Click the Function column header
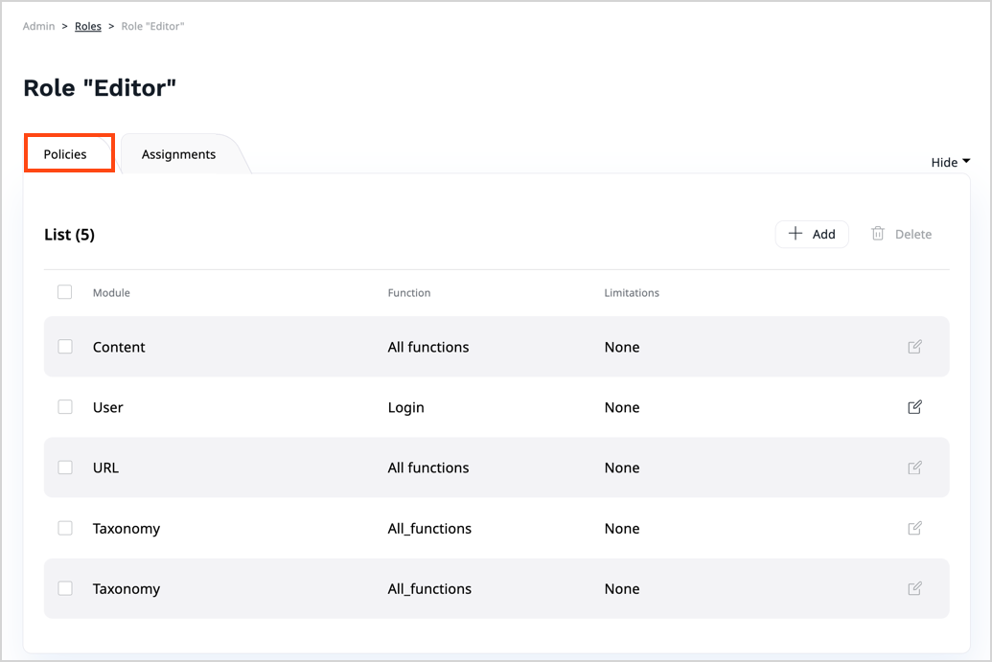Viewport: 992px width, 662px height. [x=409, y=293]
